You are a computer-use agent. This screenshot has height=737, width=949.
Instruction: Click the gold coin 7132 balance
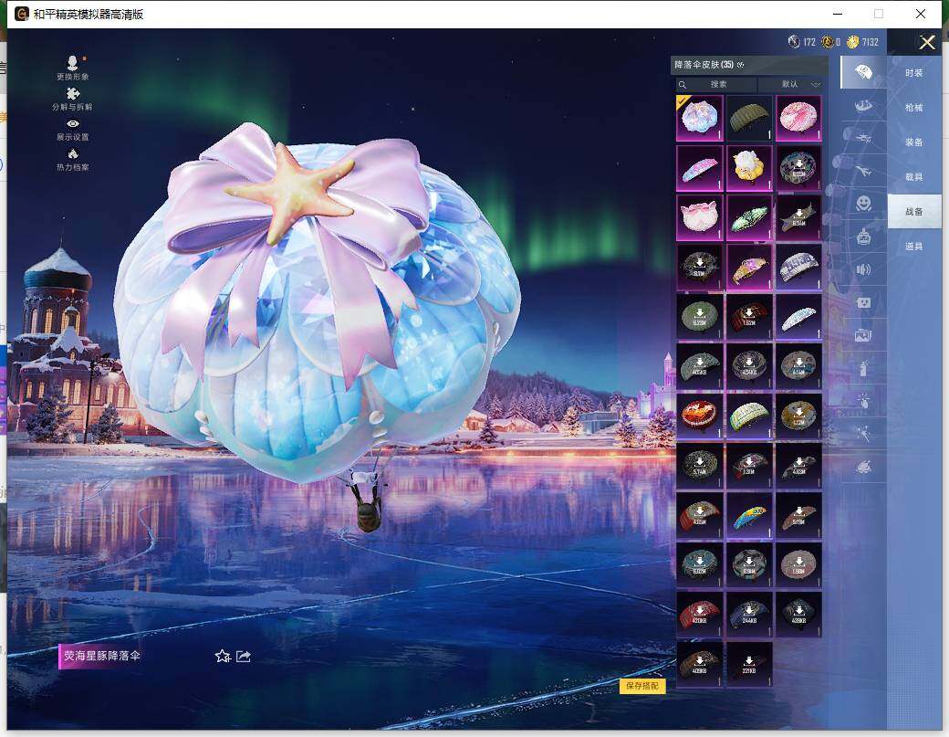(862, 42)
